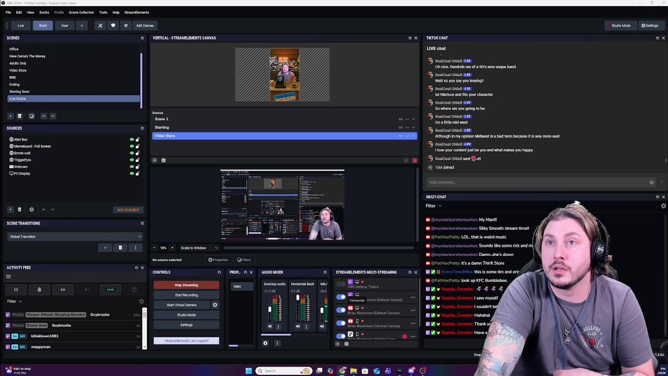Open transition options three-dot menu
668x376 pixels.
coord(135,248)
